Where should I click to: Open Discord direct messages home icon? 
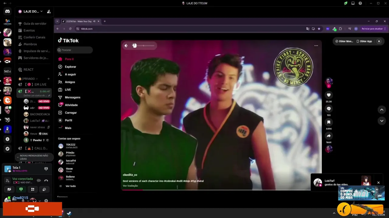pos(7,12)
